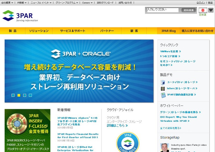Click the 5つのコア技術 quick link
Viewport: 215px width, 152px height.
[170, 56]
